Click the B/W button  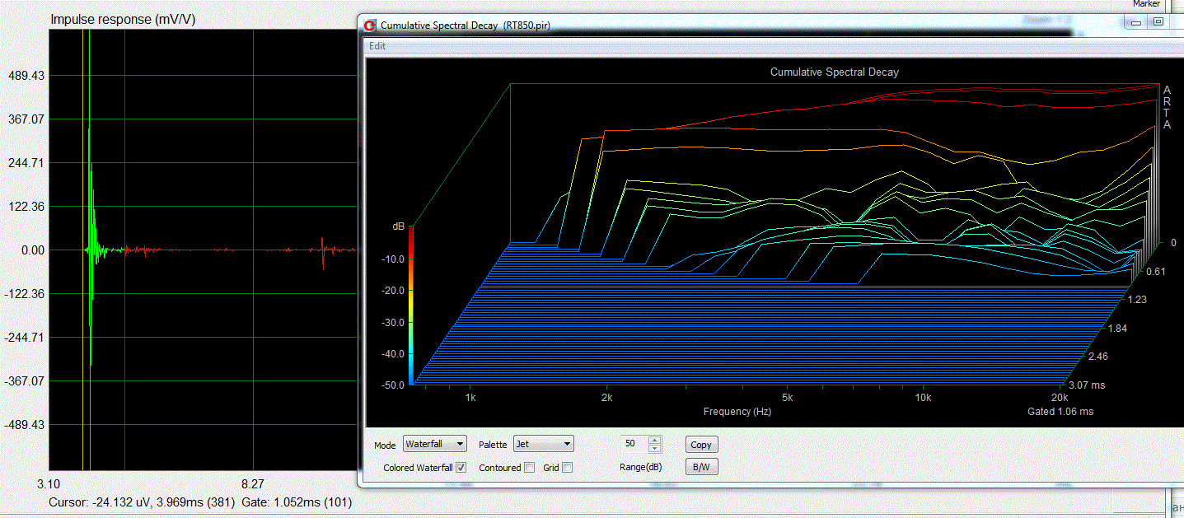click(701, 467)
